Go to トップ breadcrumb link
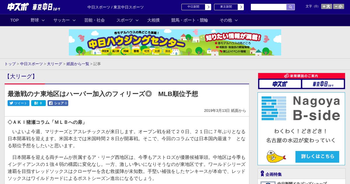Viewport: 350px width, 184px height. (10, 64)
